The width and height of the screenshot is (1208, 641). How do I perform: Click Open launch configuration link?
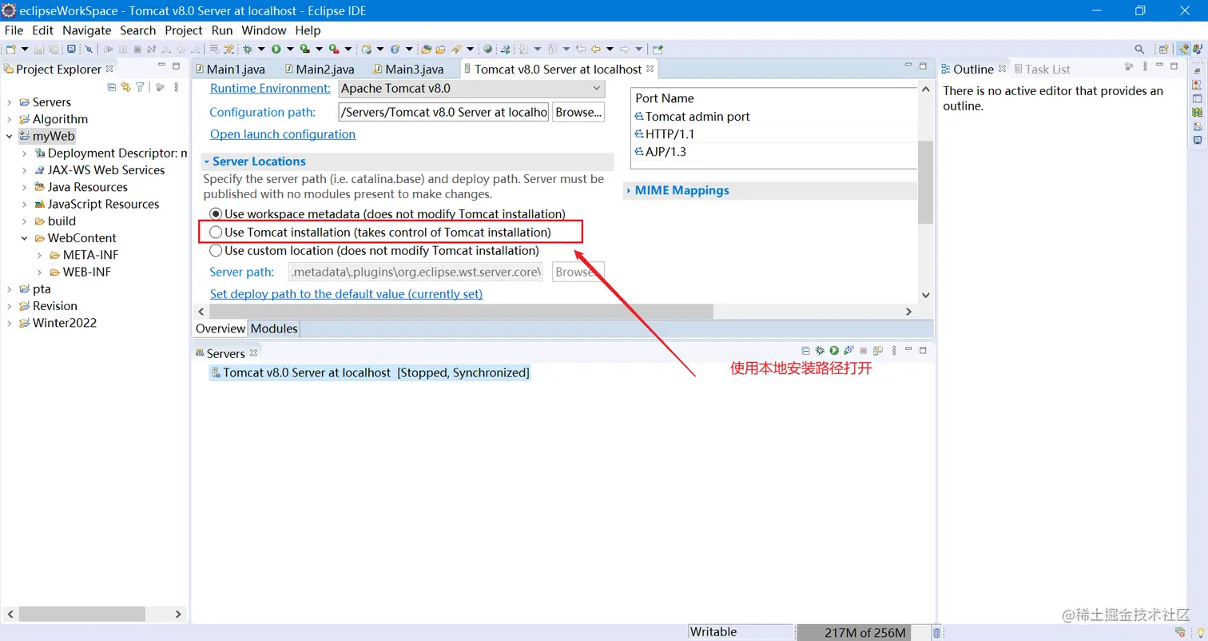(283, 134)
